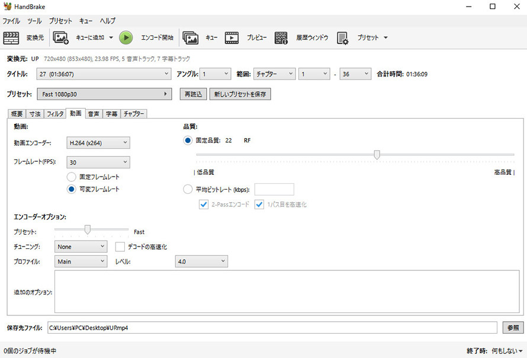The image size is (527, 358).
Task: Click the 変換元 (source) clapperboard icon
Action: [11, 38]
